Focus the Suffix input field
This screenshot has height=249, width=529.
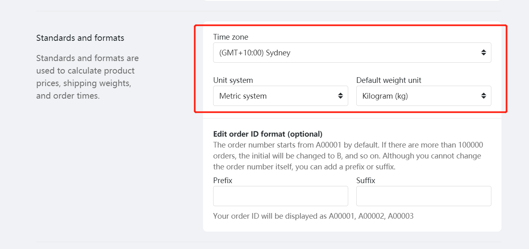click(x=423, y=196)
